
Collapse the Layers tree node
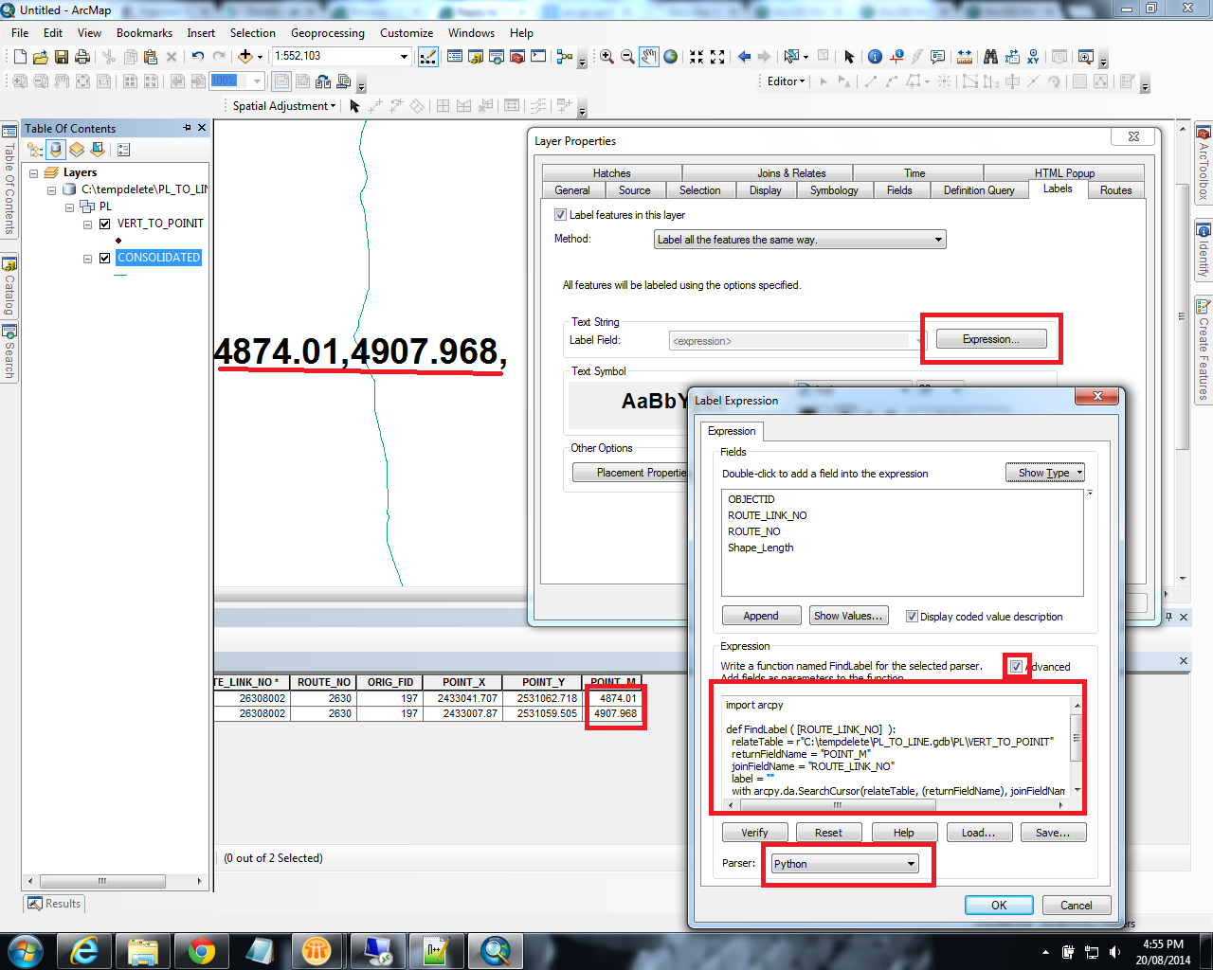point(34,173)
